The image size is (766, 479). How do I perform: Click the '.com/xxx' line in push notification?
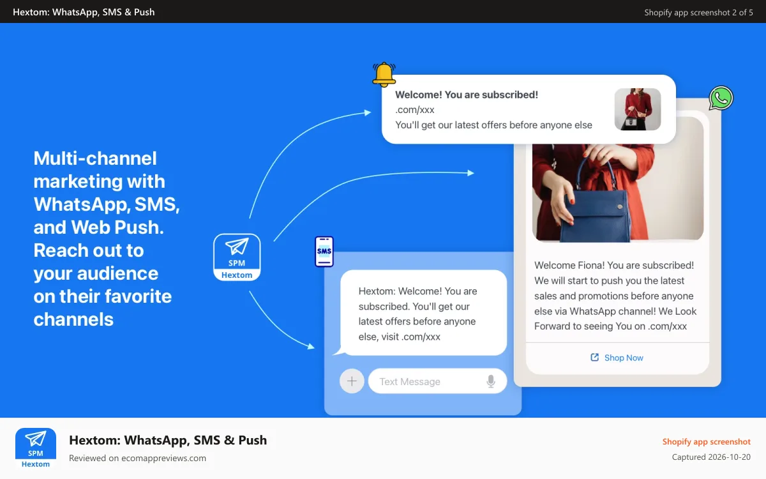pos(415,110)
